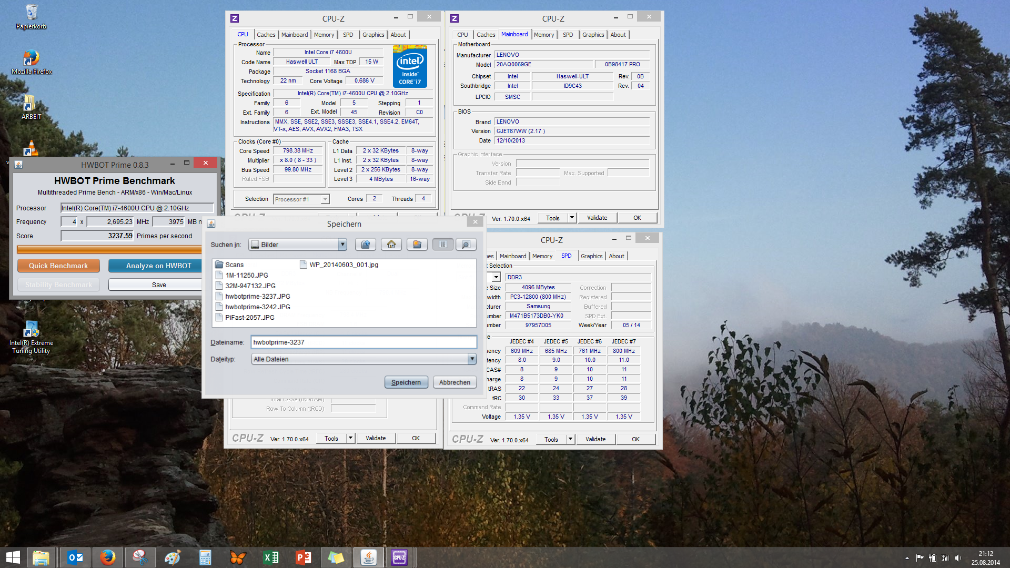Select file PiFast-2057.JPG in list
The width and height of the screenshot is (1010, 568).
(x=245, y=317)
